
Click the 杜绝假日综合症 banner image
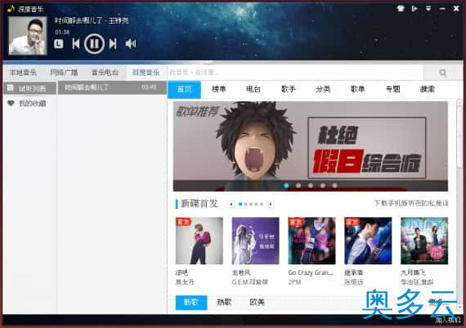[x=311, y=146]
